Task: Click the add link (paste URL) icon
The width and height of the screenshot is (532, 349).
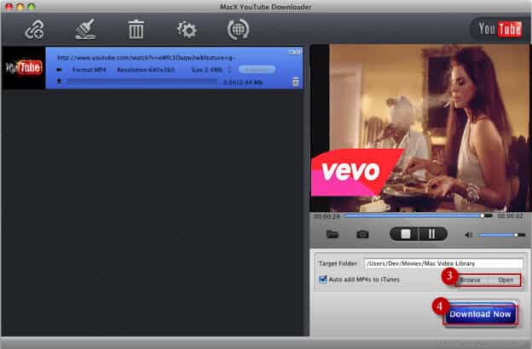Action: [x=35, y=30]
